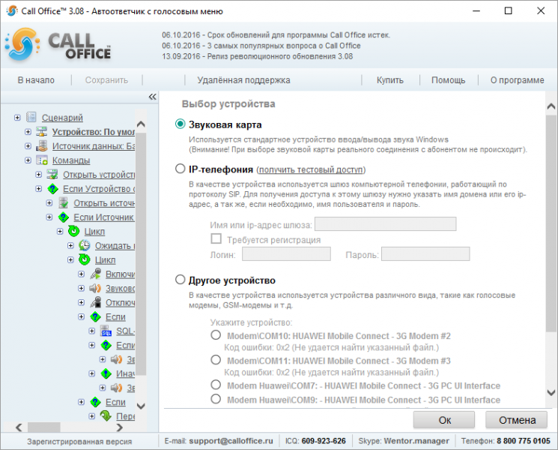Open the Купить menu item
558x450 pixels.
(x=390, y=80)
